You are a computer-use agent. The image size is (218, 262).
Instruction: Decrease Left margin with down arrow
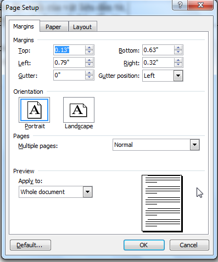tap(89, 65)
